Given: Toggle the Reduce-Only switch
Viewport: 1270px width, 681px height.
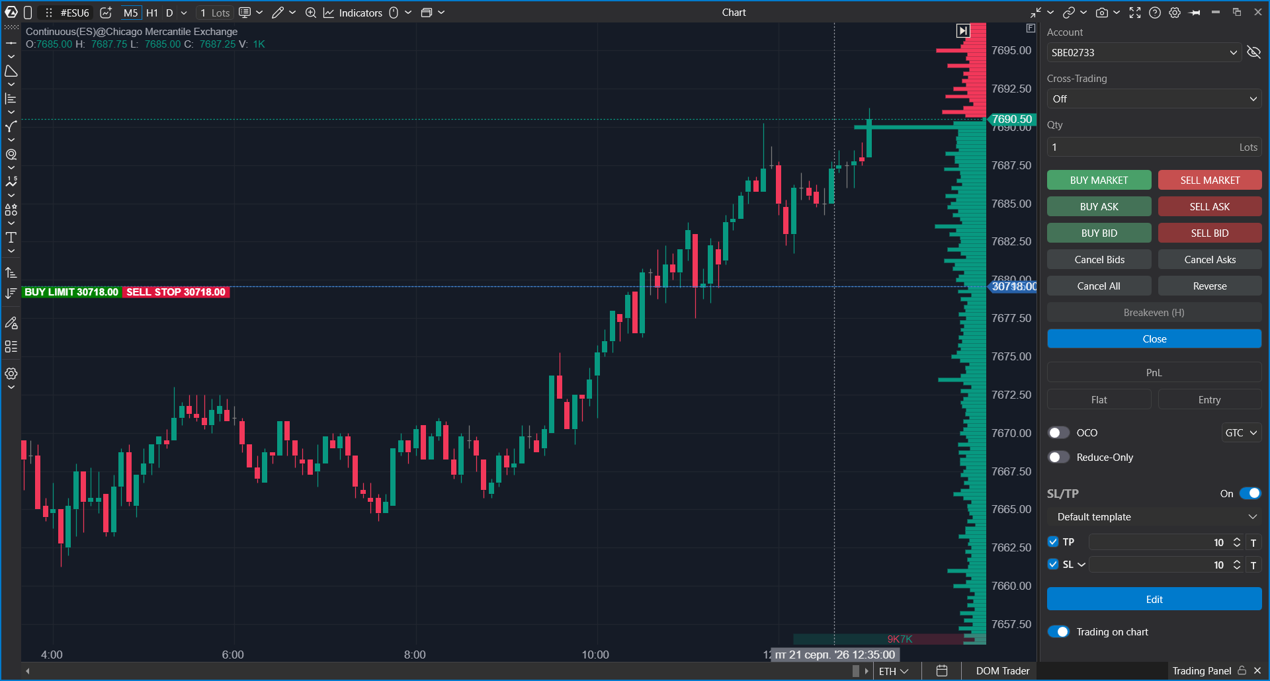Looking at the screenshot, I should pyautogui.click(x=1058, y=457).
